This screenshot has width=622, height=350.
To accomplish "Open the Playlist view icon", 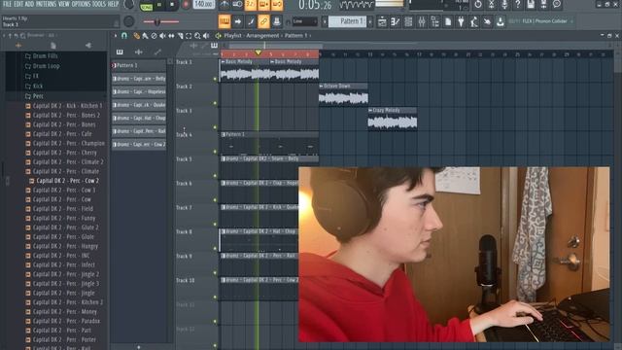I will pyautogui.click(x=382, y=21).
